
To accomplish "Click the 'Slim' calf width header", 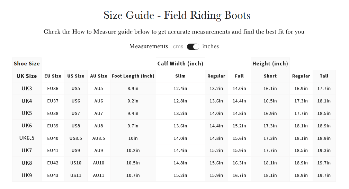I will pyautogui.click(x=180, y=76).
